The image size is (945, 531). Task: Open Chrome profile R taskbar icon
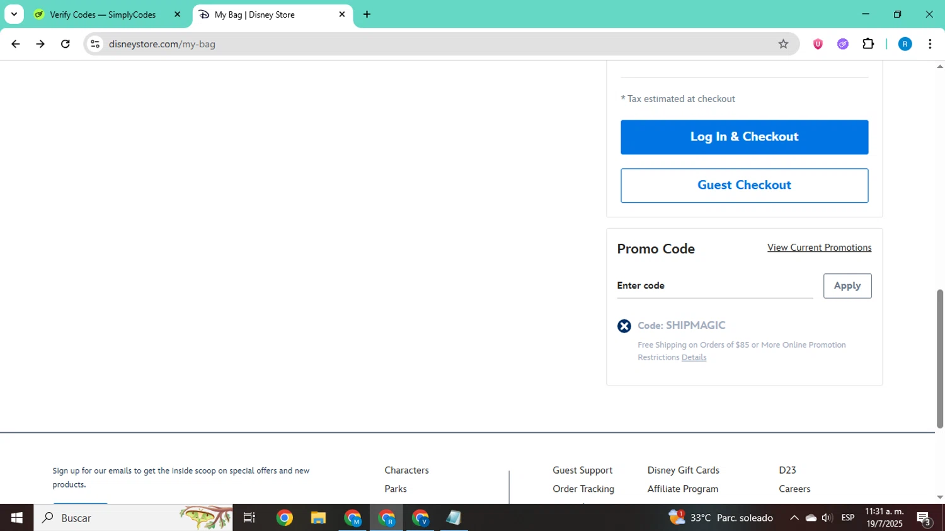coord(386,518)
